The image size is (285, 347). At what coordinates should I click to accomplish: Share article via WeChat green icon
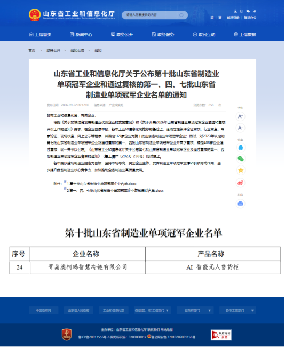click(x=241, y=159)
